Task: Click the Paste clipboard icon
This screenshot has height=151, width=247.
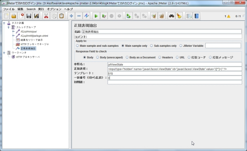Action: (x=61, y=16)
